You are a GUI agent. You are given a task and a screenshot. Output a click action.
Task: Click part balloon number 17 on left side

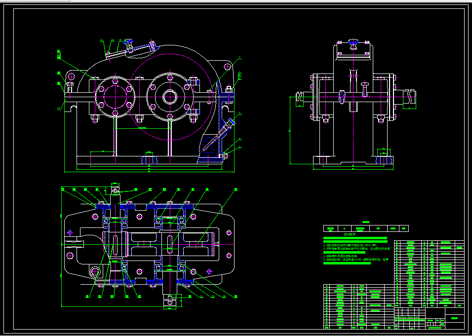coord(59,109)
